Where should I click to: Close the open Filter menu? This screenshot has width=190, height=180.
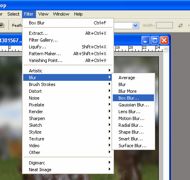click(29, 14)
